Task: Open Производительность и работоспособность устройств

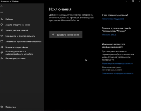Action: click(x=19, y=53)
